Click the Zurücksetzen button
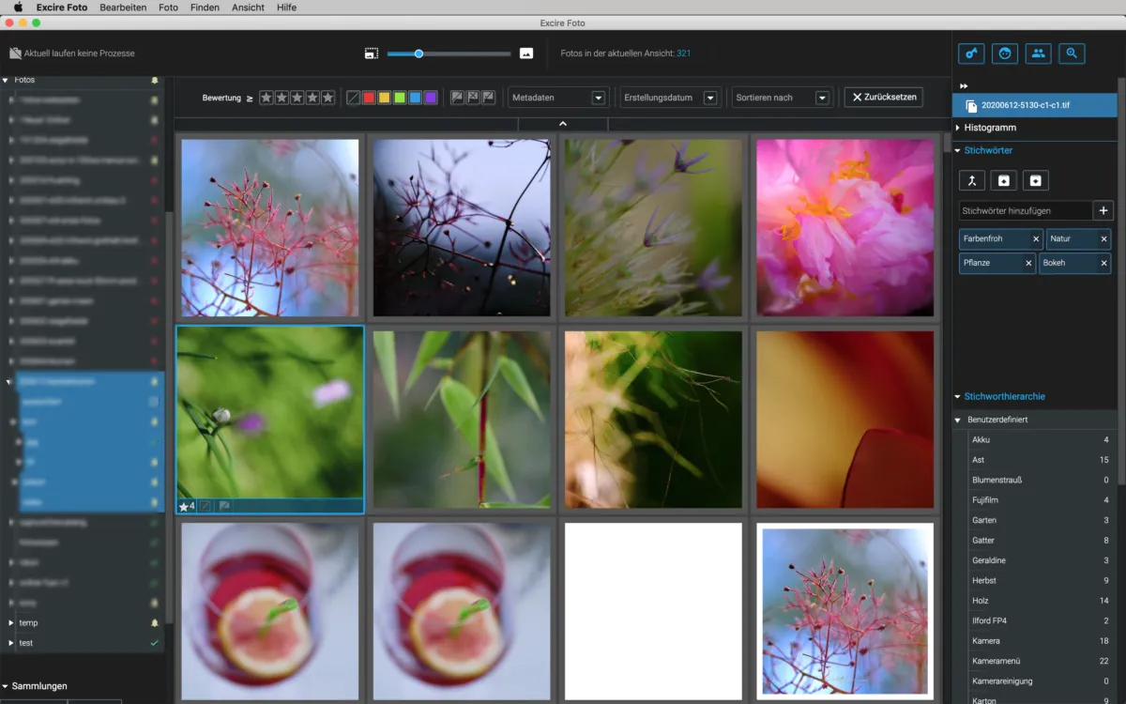This screenshot has width=1126, height=704. (883, 98)
